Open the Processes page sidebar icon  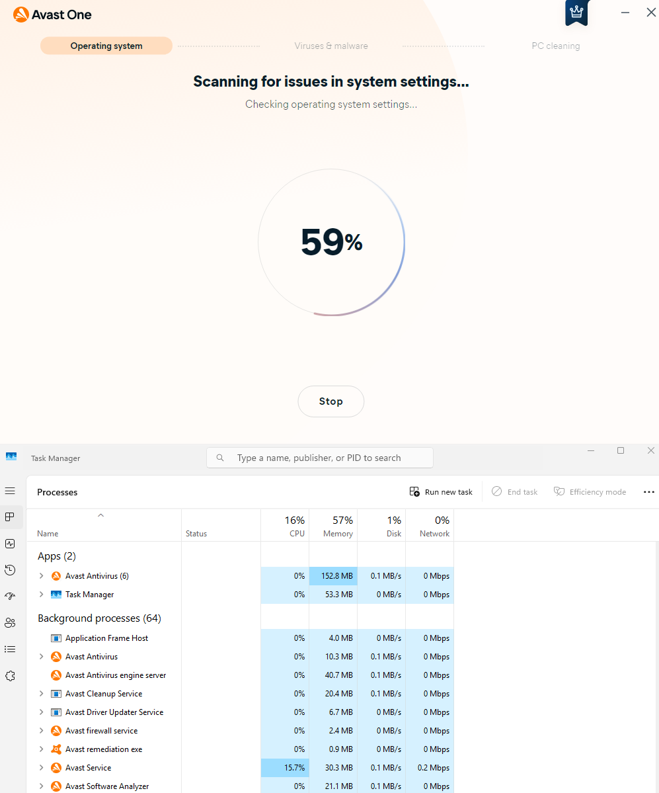coord(10,517)
